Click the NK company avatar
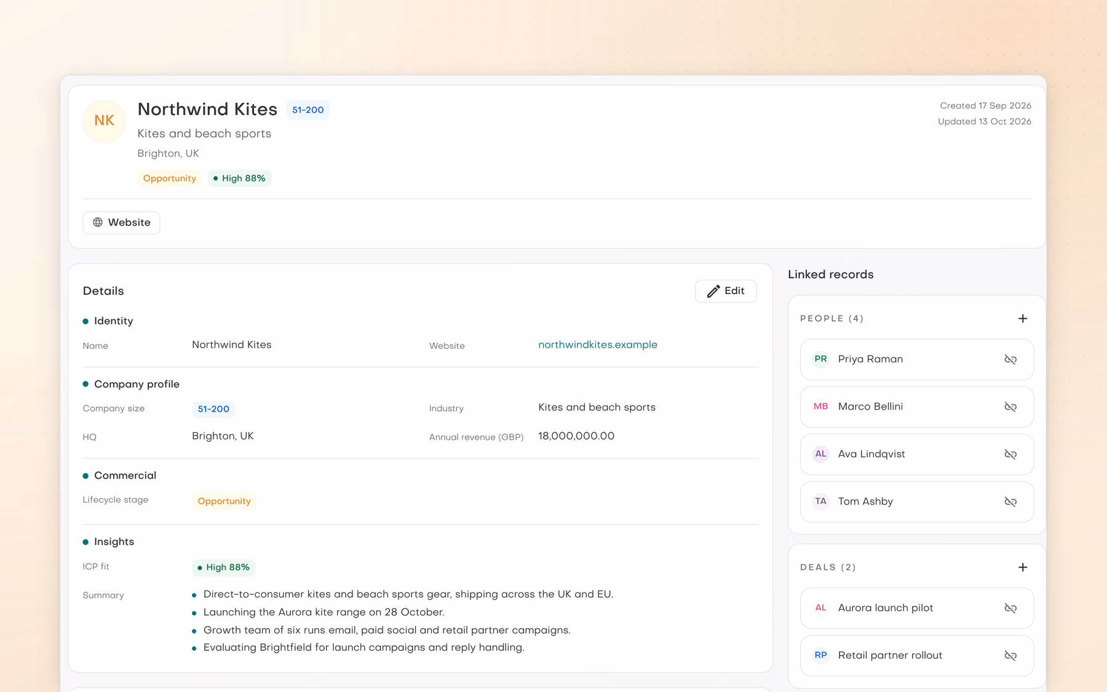The height and width of the screenshot is (692, 1107). [x=104, y=121]
